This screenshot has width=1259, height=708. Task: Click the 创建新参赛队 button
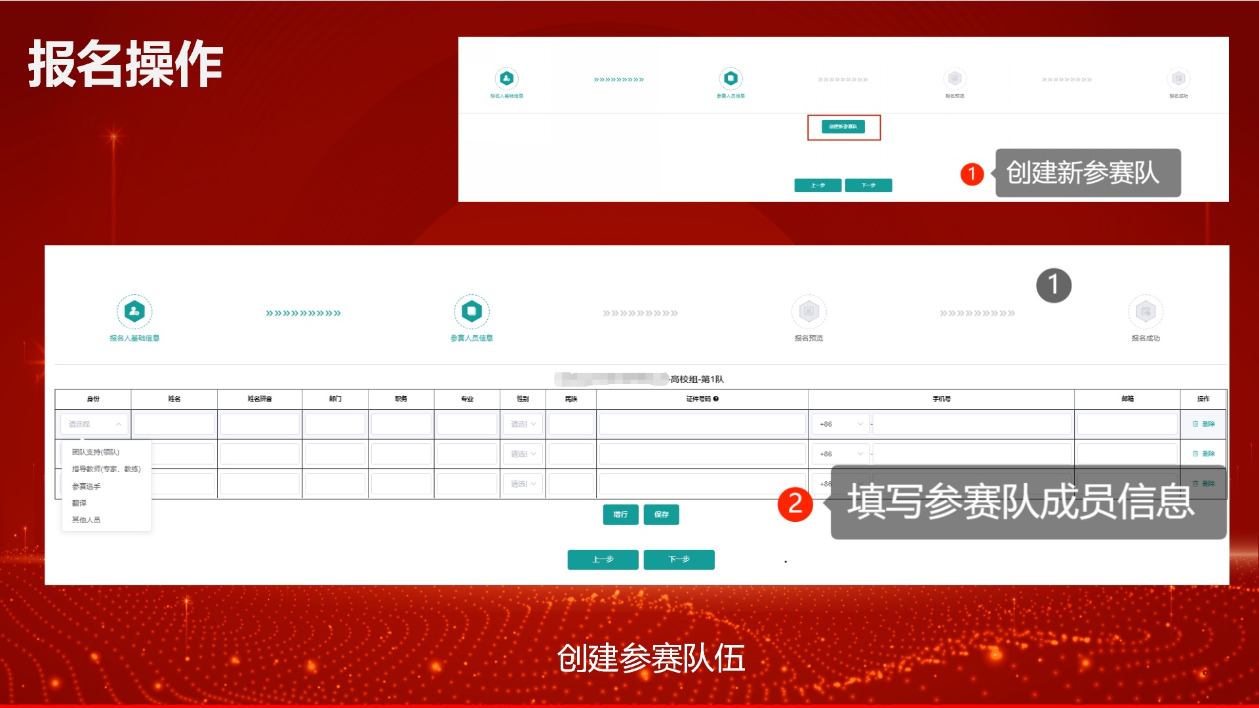pos(844,127)
